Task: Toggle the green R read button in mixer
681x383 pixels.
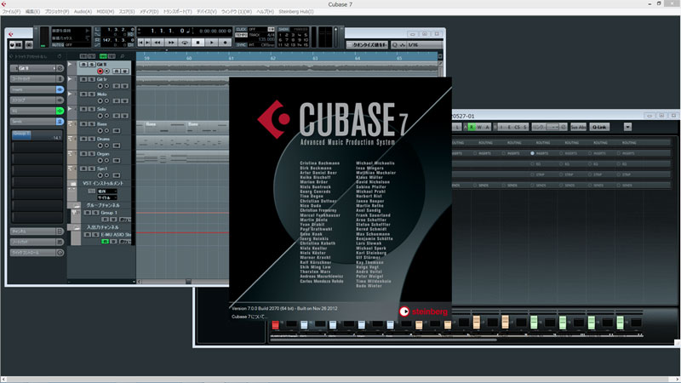Action: point(472,127)
